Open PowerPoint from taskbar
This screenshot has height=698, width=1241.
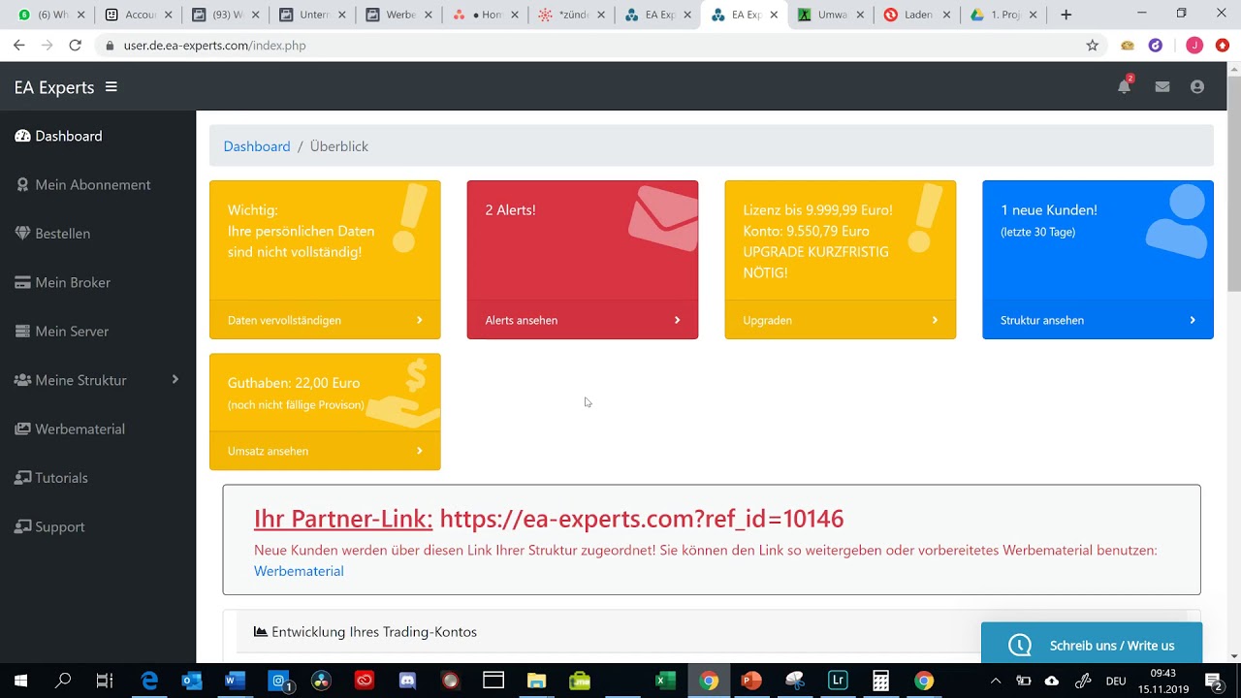point(751,681)
